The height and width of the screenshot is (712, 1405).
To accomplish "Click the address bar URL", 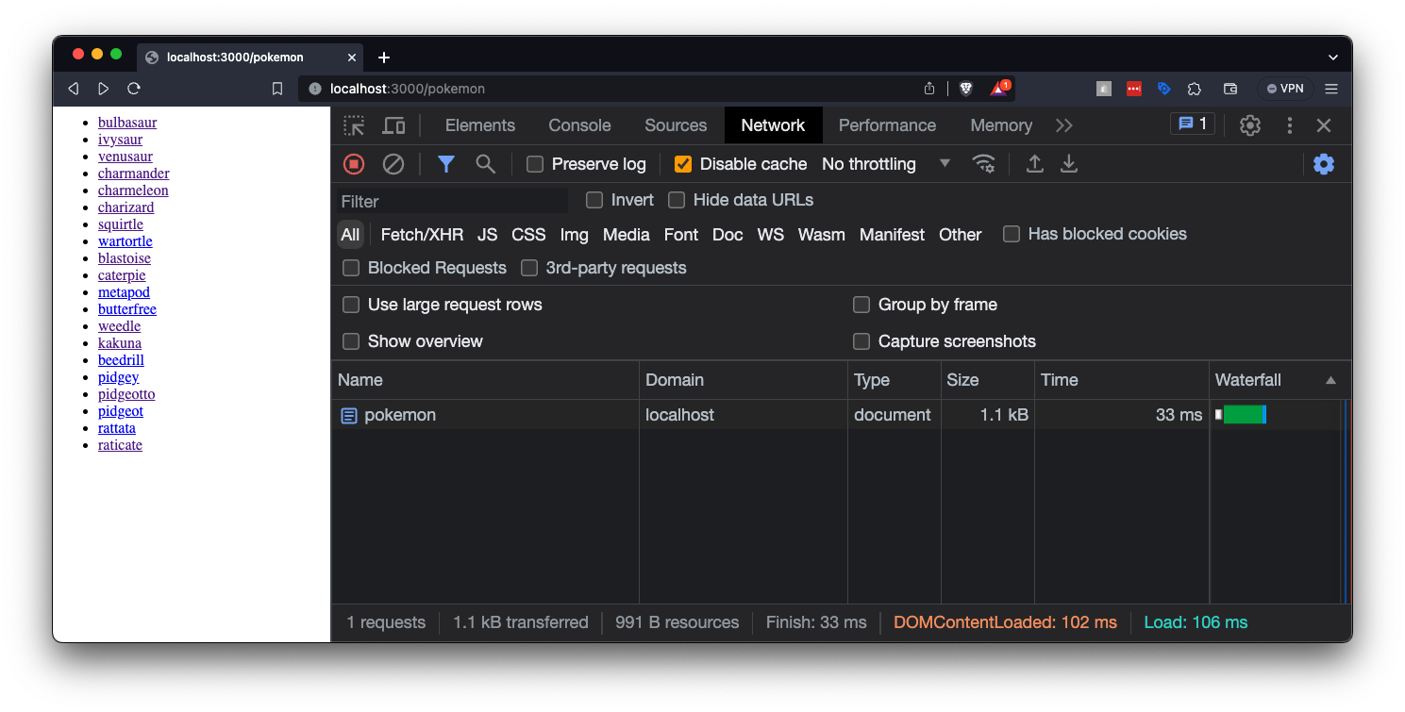I will coord(408,89).
